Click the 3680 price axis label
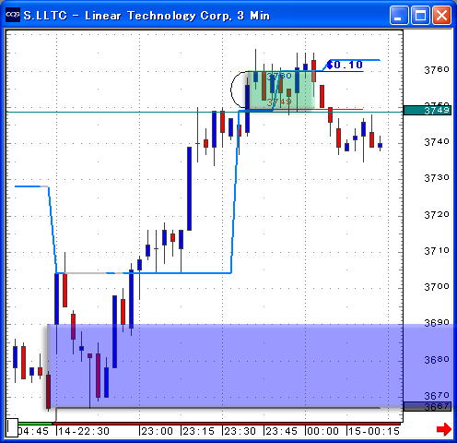 coord(437,359)
